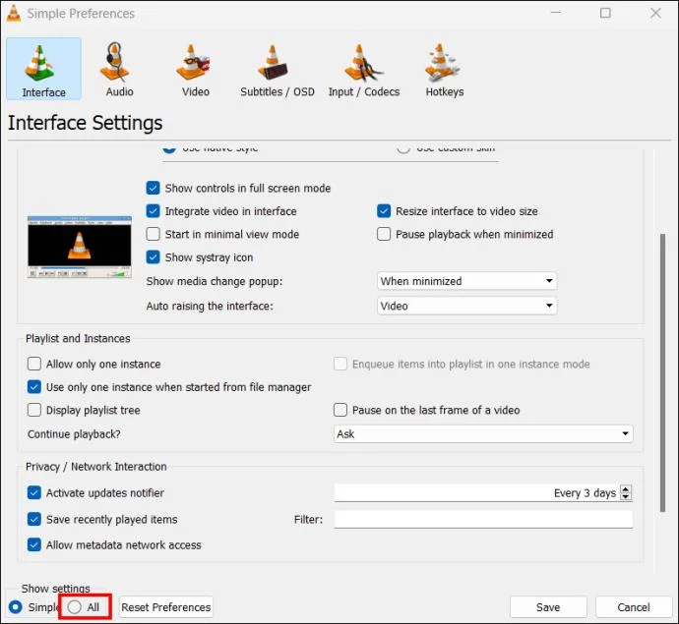Click the Interface Settings heading
This screenshot has width=679, height=624.
pos(86,123)
